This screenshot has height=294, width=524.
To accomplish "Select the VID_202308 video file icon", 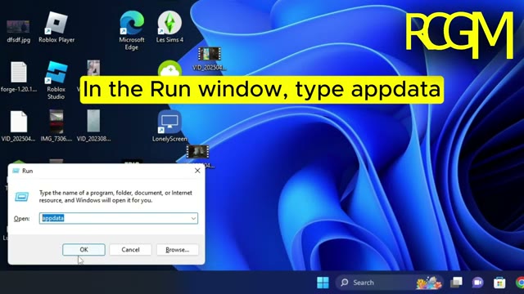I will [x=93, y=122].
